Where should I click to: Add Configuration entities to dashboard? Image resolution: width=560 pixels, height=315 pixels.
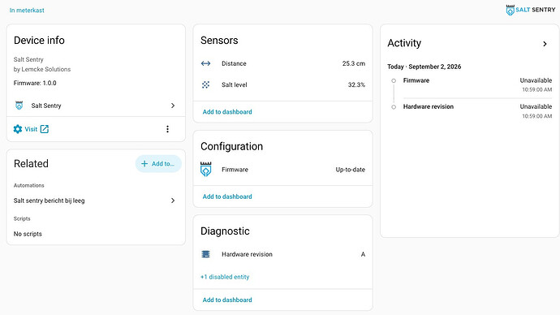tap(227, 196)
